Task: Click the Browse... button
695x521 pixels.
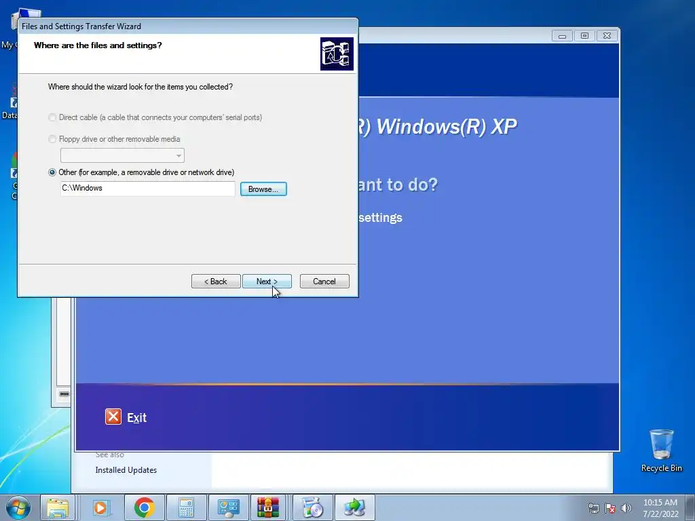Action: [263, 189]
